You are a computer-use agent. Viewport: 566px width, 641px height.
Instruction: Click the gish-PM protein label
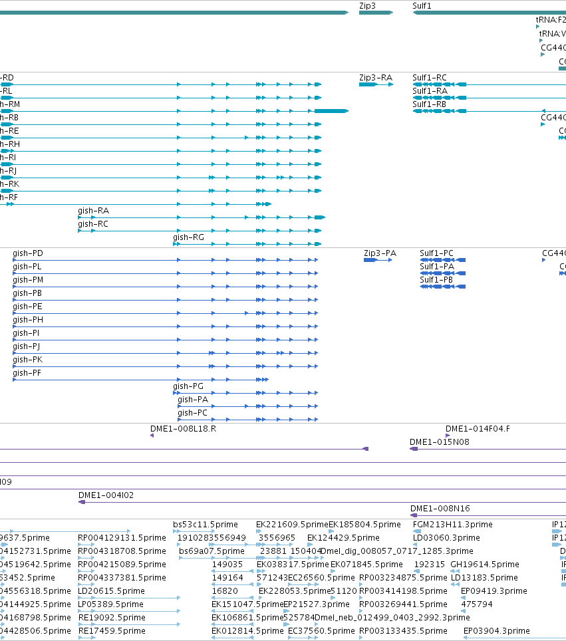tap(28, 280)
